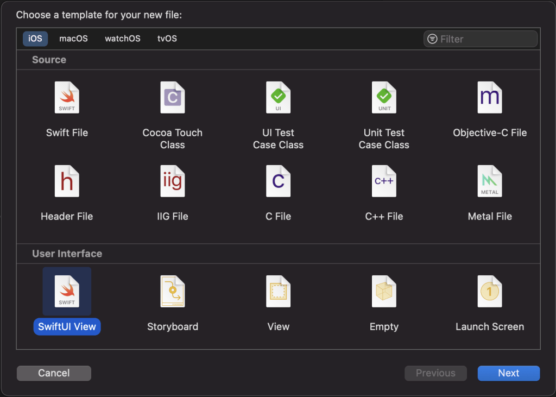Screen dimensions: 556x397
Task: Click the "Storyboard" label
Action: (x=173, y=327)
